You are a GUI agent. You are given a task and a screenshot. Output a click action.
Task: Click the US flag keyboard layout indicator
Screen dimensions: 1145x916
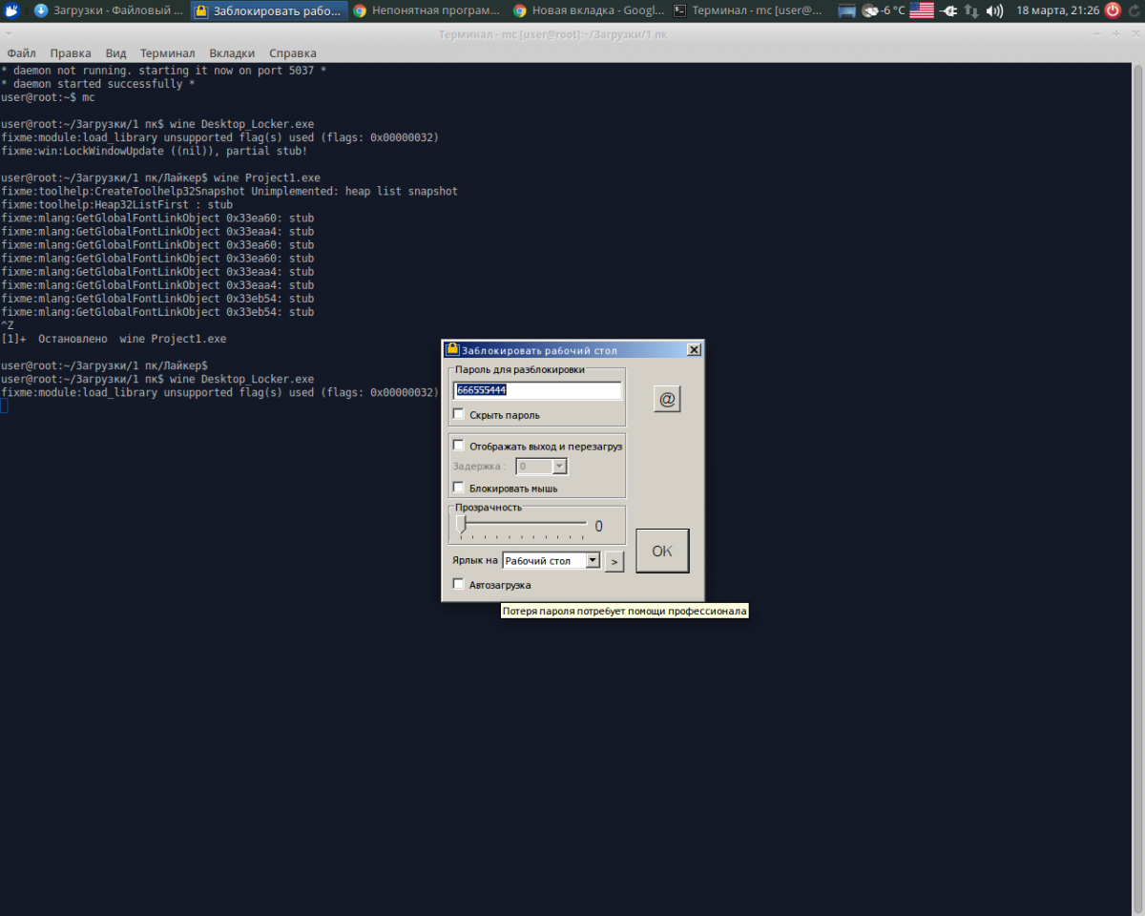click(921, 10)
